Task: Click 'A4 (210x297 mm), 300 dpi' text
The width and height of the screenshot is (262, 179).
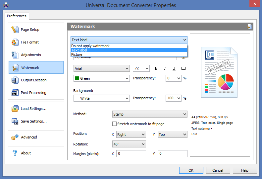Action: coord(210,117)
